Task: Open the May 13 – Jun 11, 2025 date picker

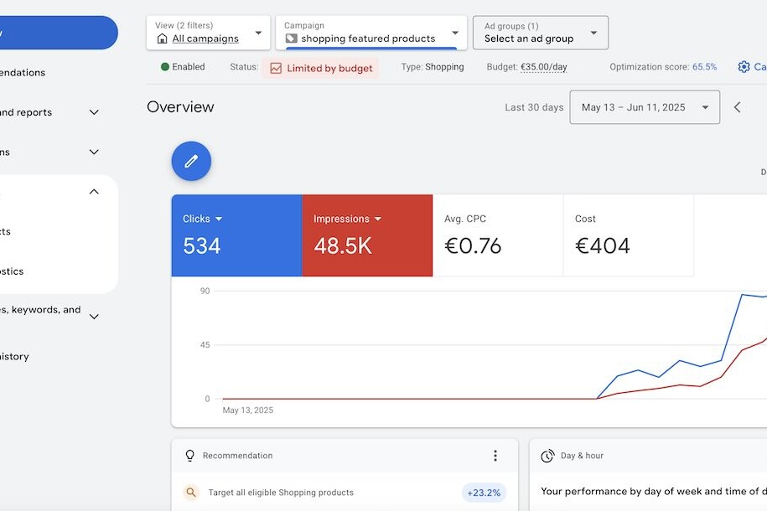Action: pos(645,107)
